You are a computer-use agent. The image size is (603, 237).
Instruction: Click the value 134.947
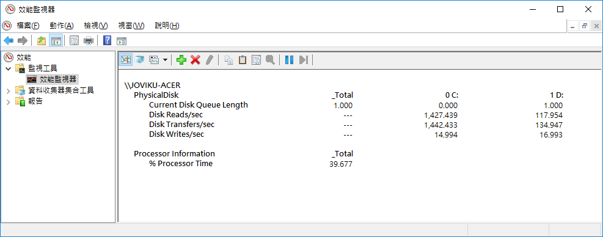[549, 125]
